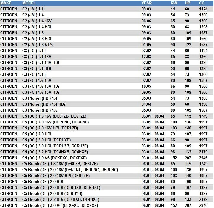Click CC value 1124 in C2 1.1 row

pos(203,9)
